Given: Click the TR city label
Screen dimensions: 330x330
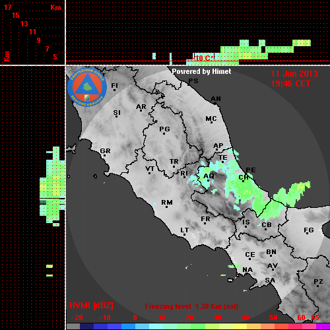Looking at the screenshot, I should click(174, 162).
